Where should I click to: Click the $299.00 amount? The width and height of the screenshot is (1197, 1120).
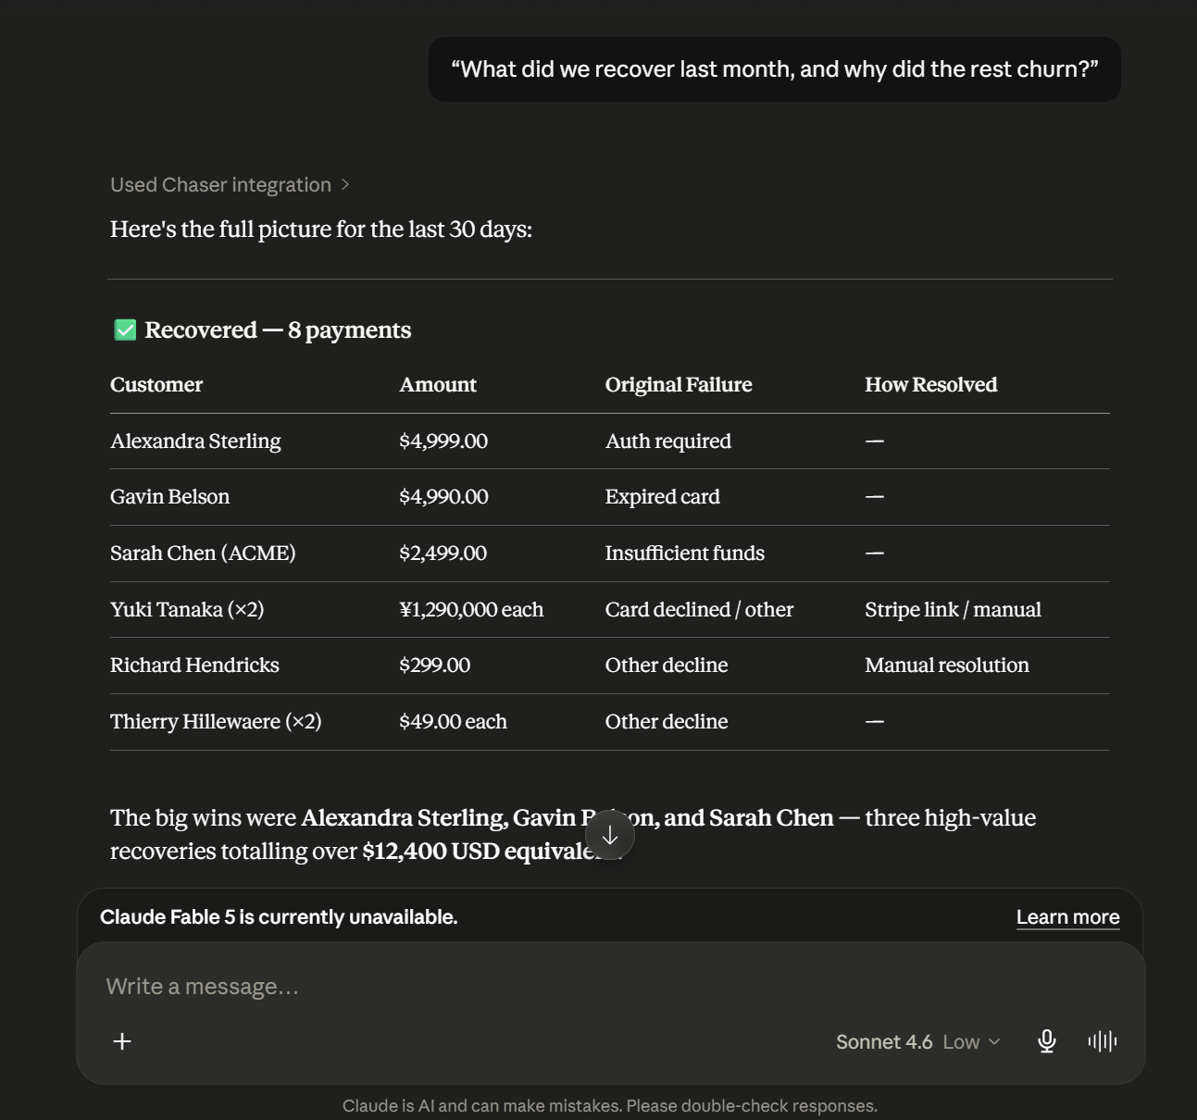point(434,666)
